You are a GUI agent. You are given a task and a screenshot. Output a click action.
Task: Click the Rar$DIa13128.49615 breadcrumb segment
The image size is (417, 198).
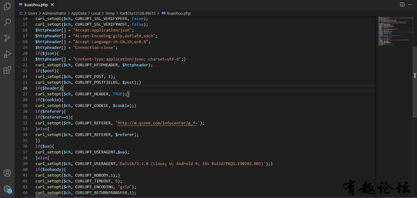(x=138, y=13)
